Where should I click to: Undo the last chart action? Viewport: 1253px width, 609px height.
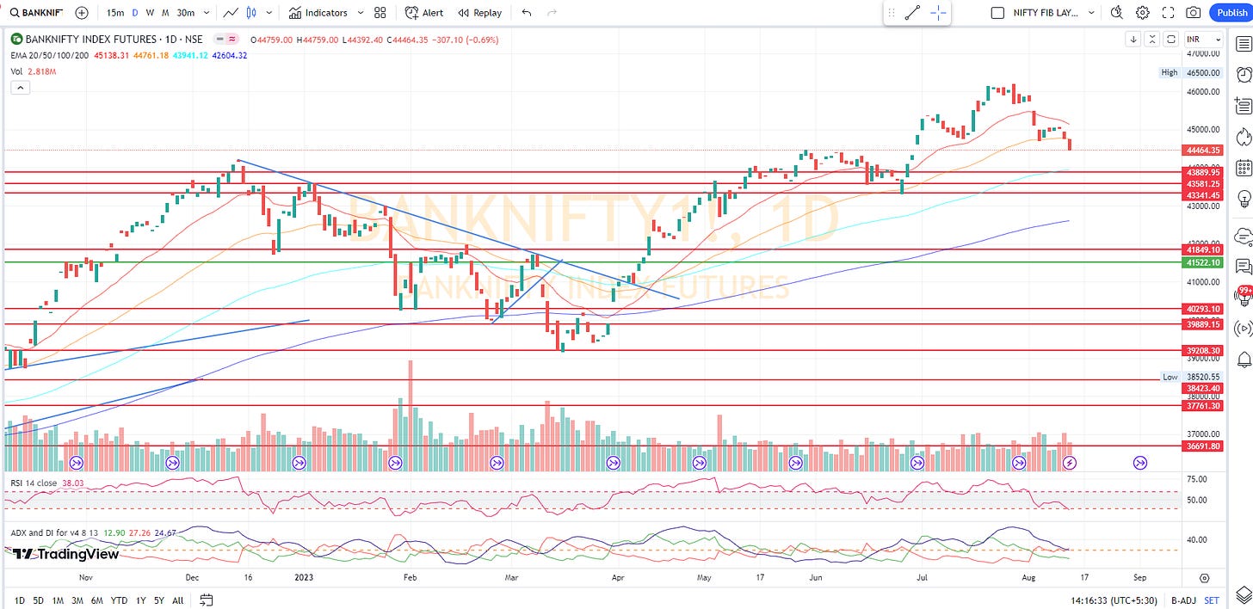click(x=527, y=13)
